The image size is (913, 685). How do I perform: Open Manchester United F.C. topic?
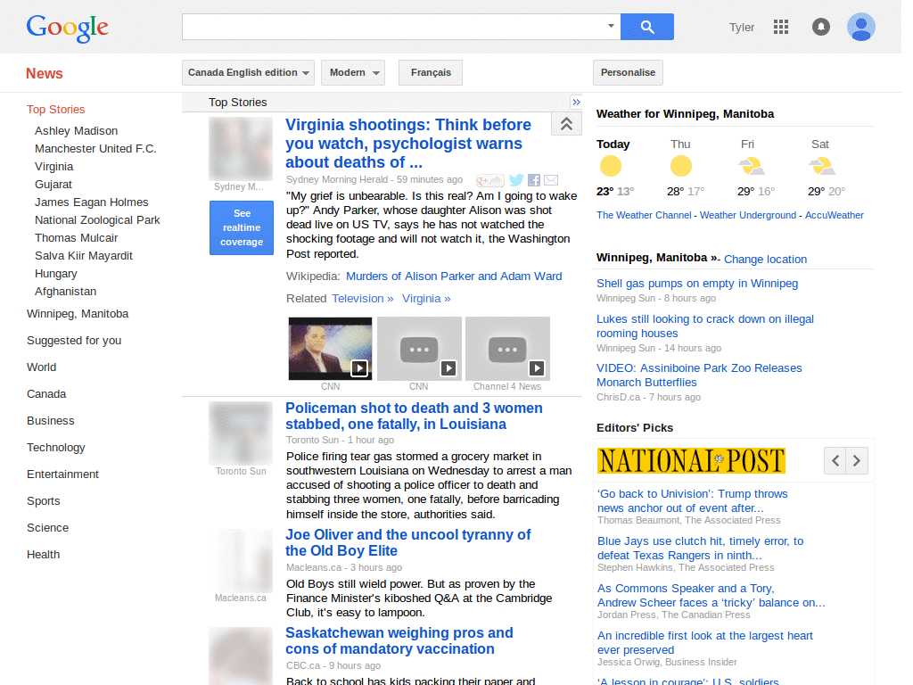[x=95, y=149]
